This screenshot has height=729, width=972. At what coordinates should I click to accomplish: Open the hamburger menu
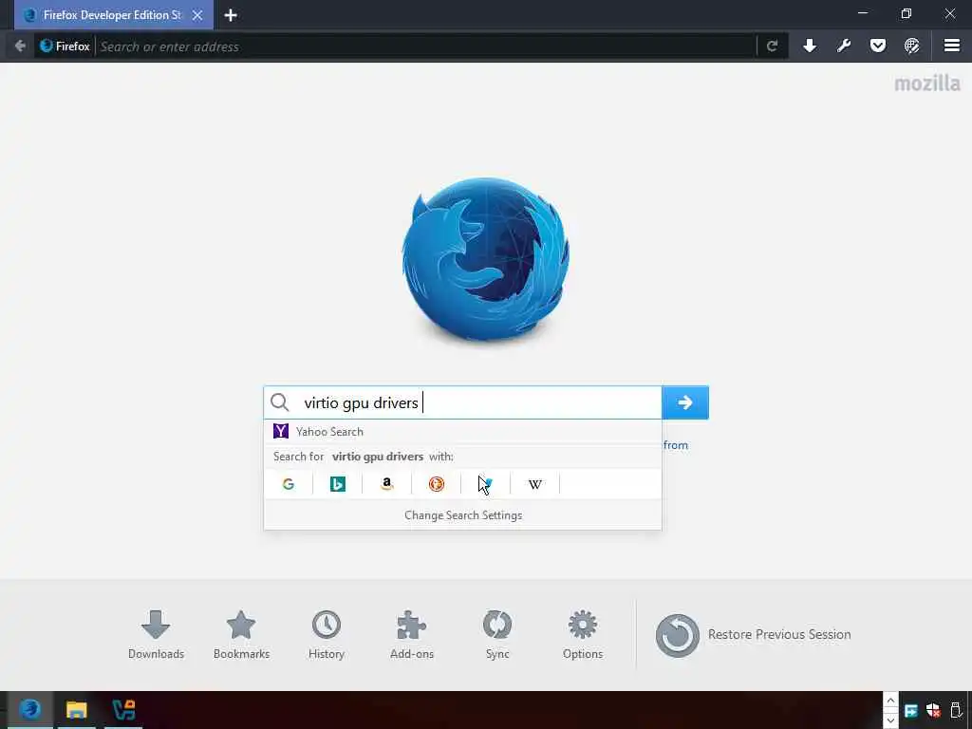pyautogui.click(x=952, y=46)
